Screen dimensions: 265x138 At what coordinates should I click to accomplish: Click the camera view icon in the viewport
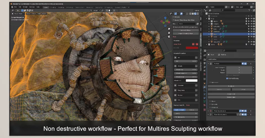(x=169, y=37)
